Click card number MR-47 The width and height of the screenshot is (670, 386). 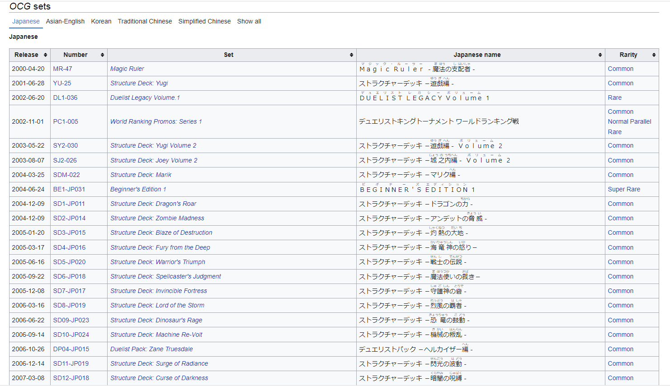(63, 69)
